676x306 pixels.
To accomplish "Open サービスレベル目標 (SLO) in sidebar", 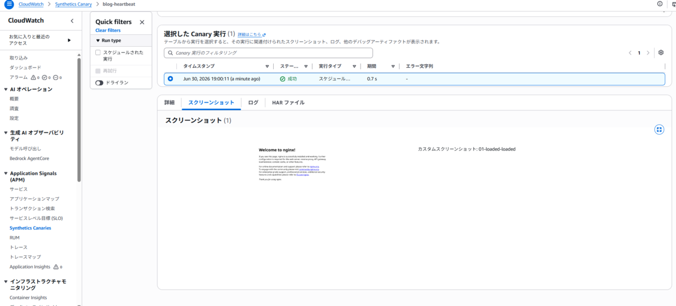I will pos(36,218).
